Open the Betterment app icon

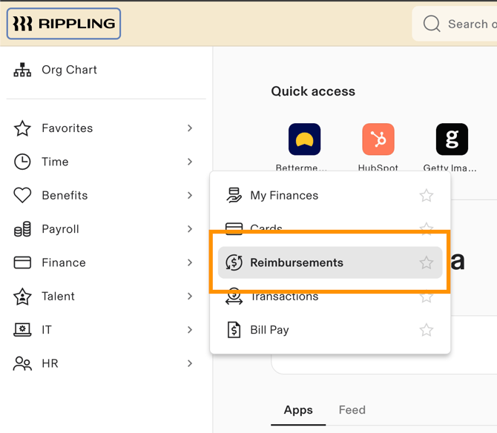[x=304, y=139]
